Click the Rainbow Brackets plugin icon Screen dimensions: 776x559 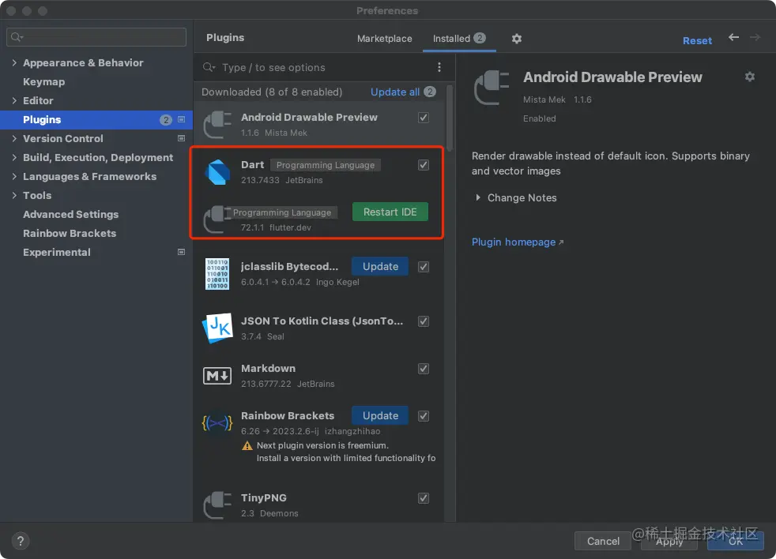(x=217, y=423)
